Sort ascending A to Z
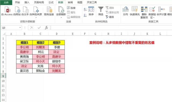Image resolution: width=172 pixels, height=102 pixels. 85,9
